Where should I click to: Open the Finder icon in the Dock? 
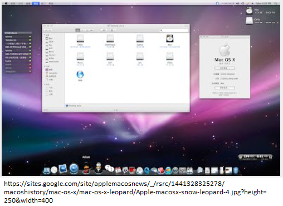click(46, 170)
